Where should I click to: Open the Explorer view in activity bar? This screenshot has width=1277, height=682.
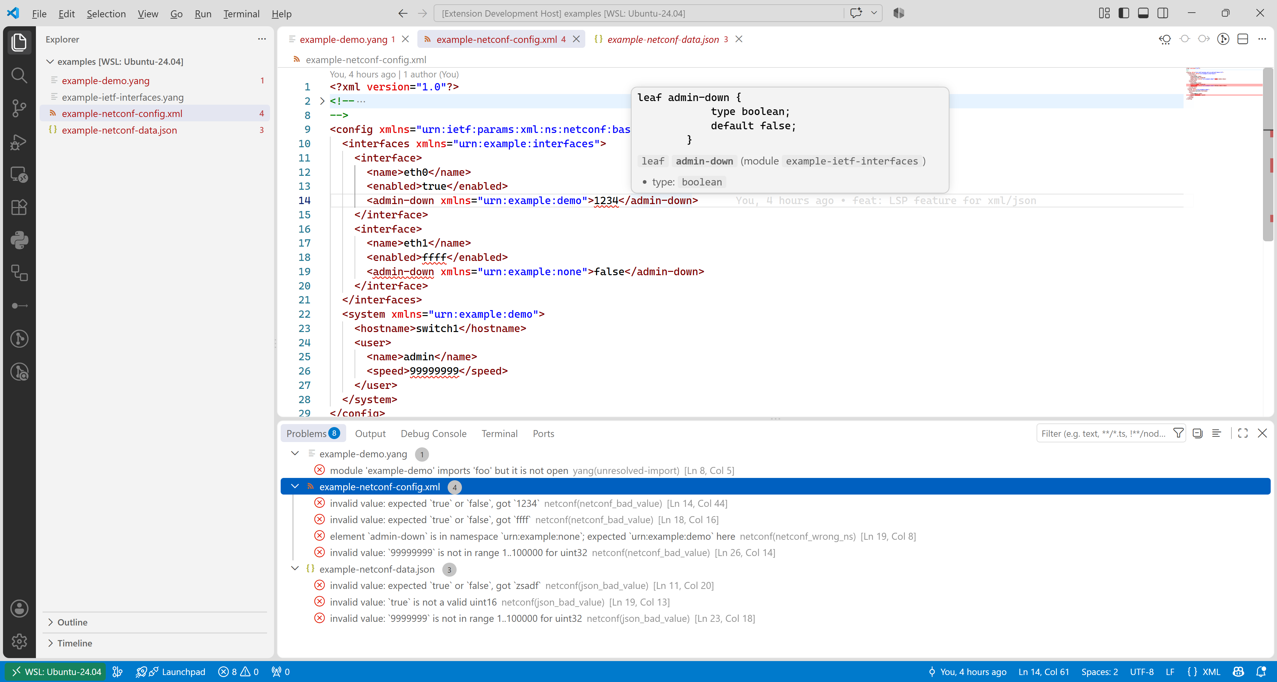pyautogui.click(x=19, y=43)
